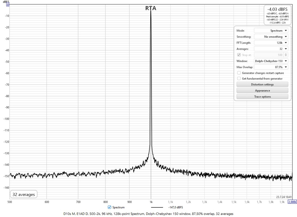Viewport: 297px width, 217px height.
Task: Click the black Spectrum trace line sample
Action: click(x=157, y=208)
